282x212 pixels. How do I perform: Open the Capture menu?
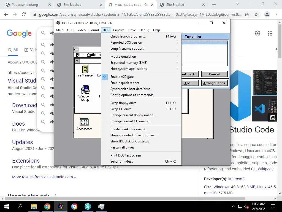(x=119, y=30)
